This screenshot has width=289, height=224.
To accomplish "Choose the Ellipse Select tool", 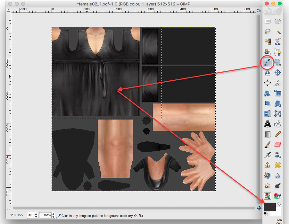I will (277, 21).
